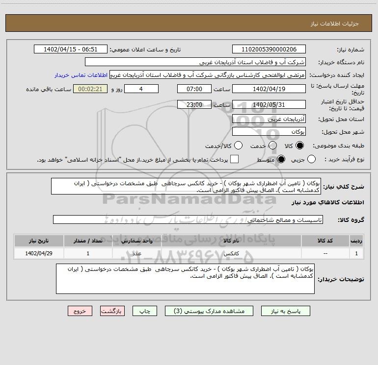
Task: Click the شرح کلی نیاز label
Action: pos(344,187)
